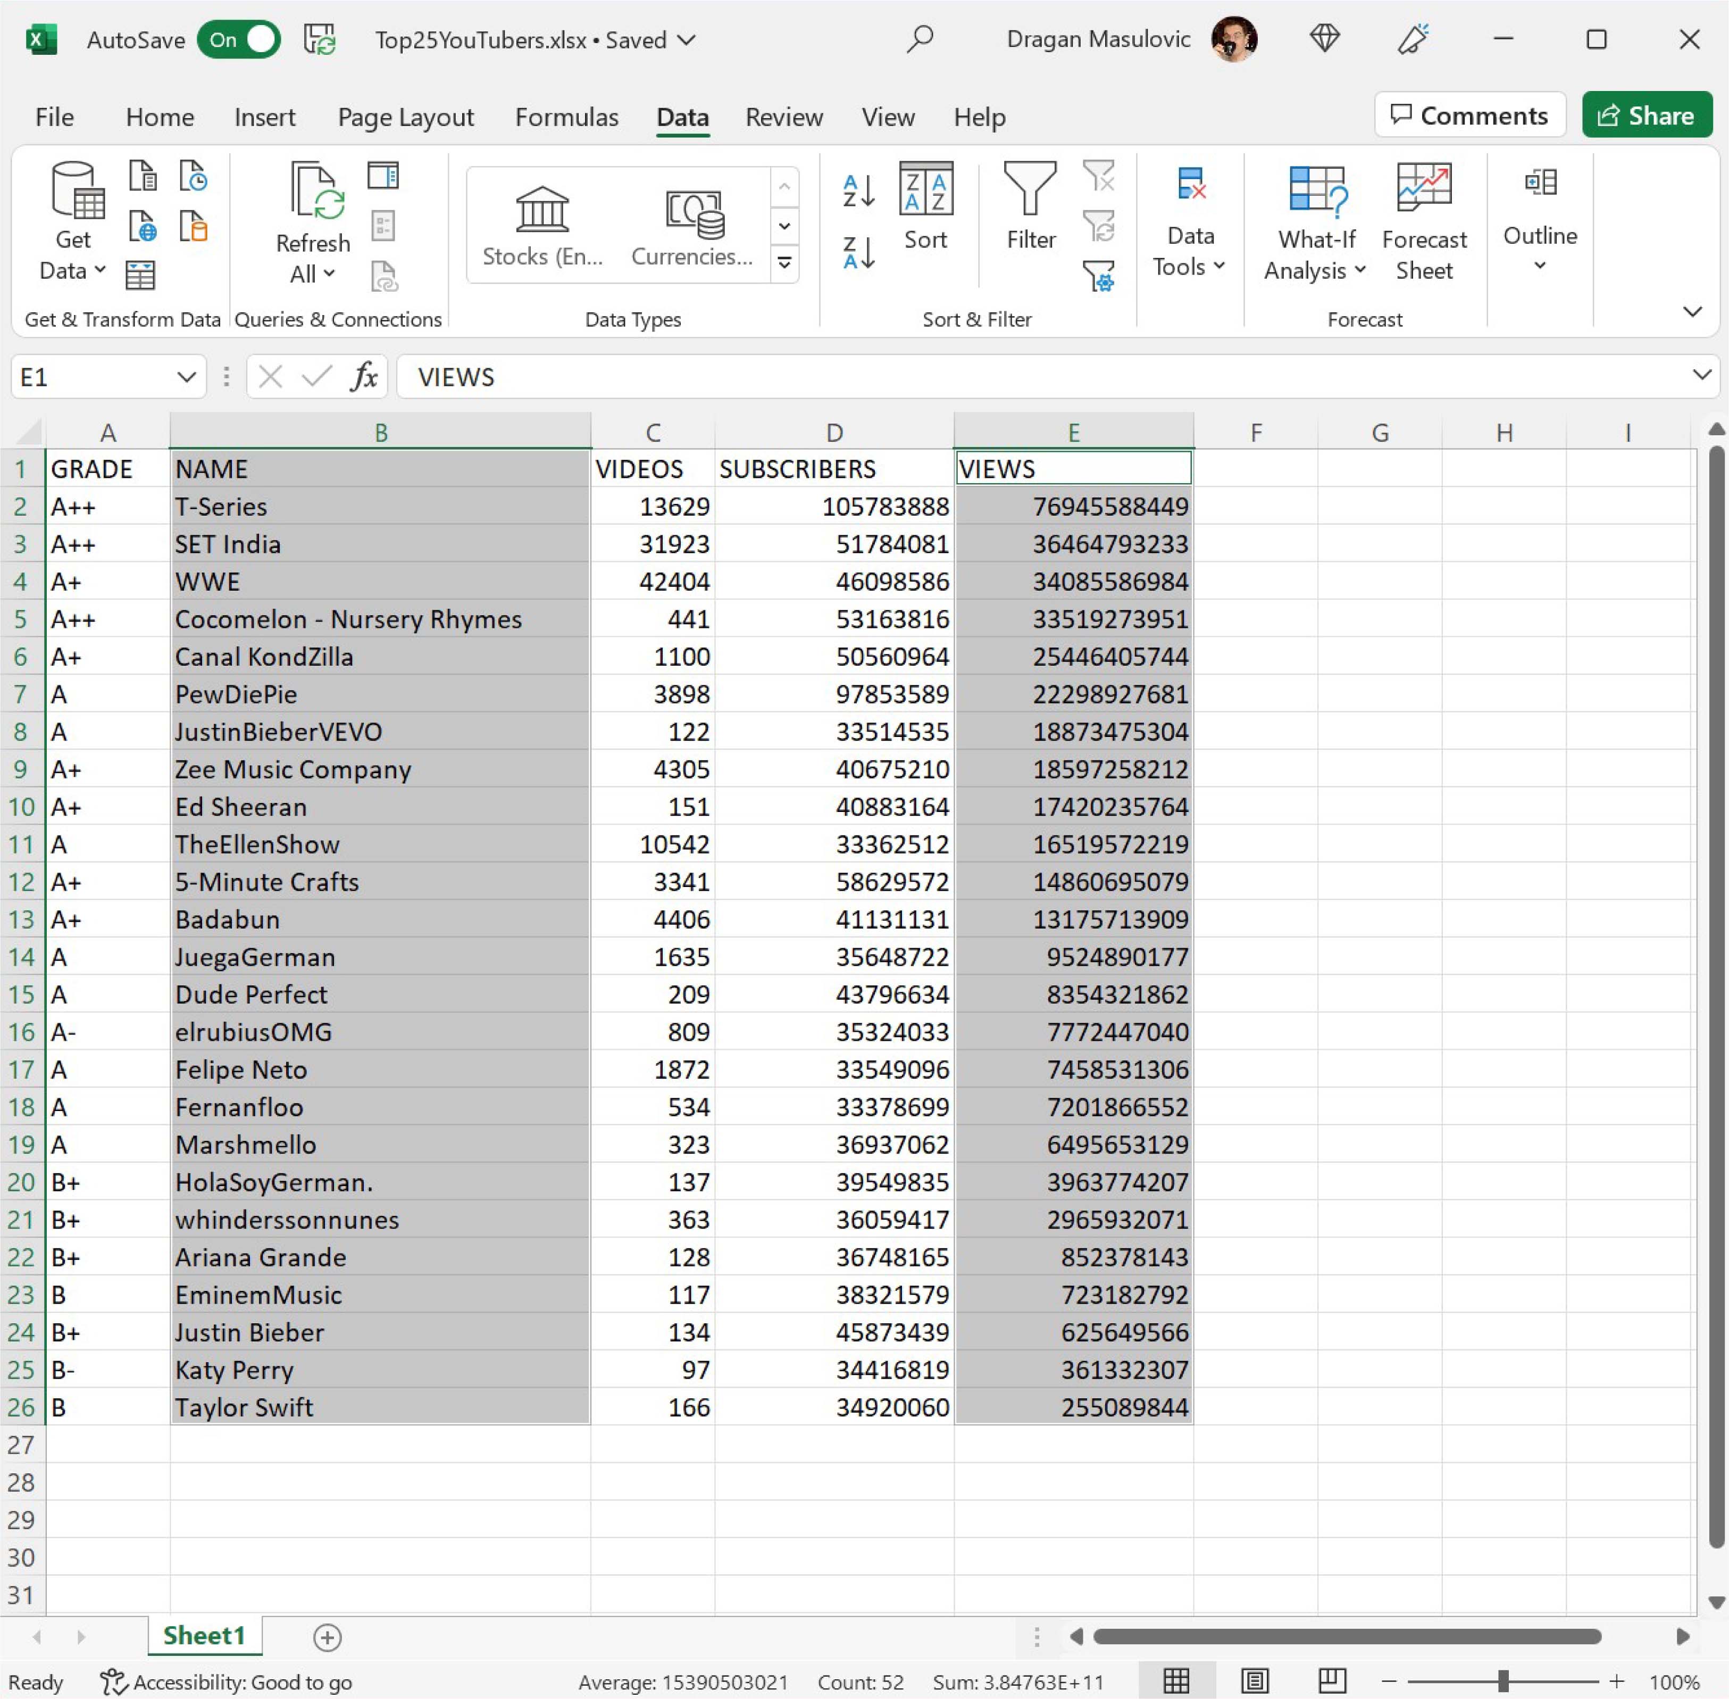This screenshot has height=1699, width=1729.
Task: Switch to the Sheet1 tab
Action: pos(204,1636)
